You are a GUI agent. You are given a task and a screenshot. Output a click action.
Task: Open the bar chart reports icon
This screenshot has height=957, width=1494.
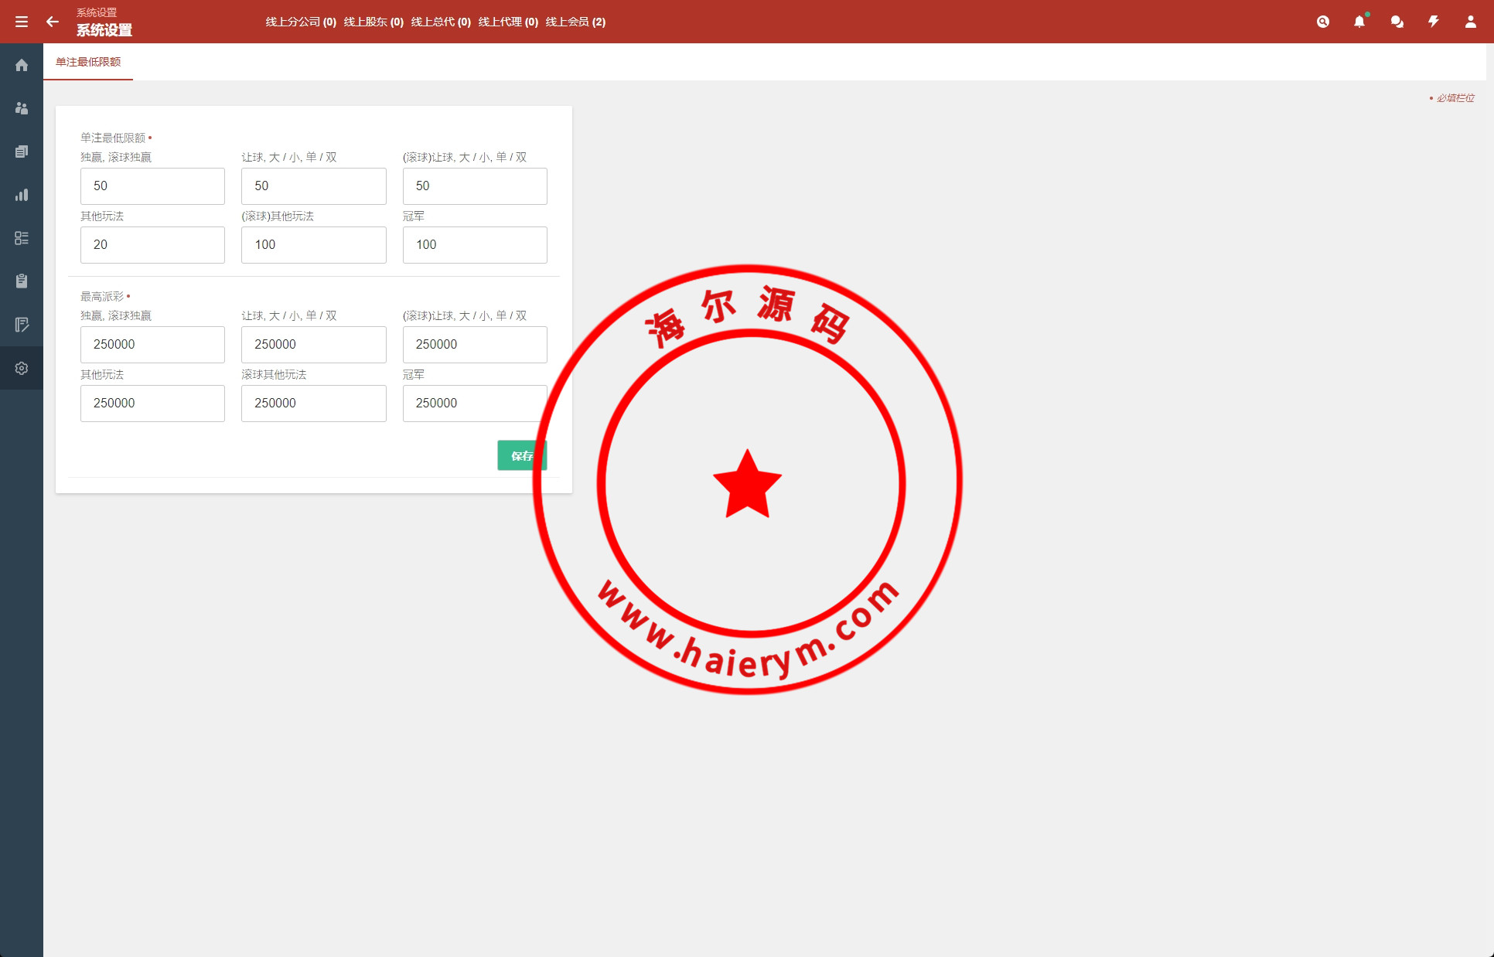pyautogui.click(x=22, y=195)
